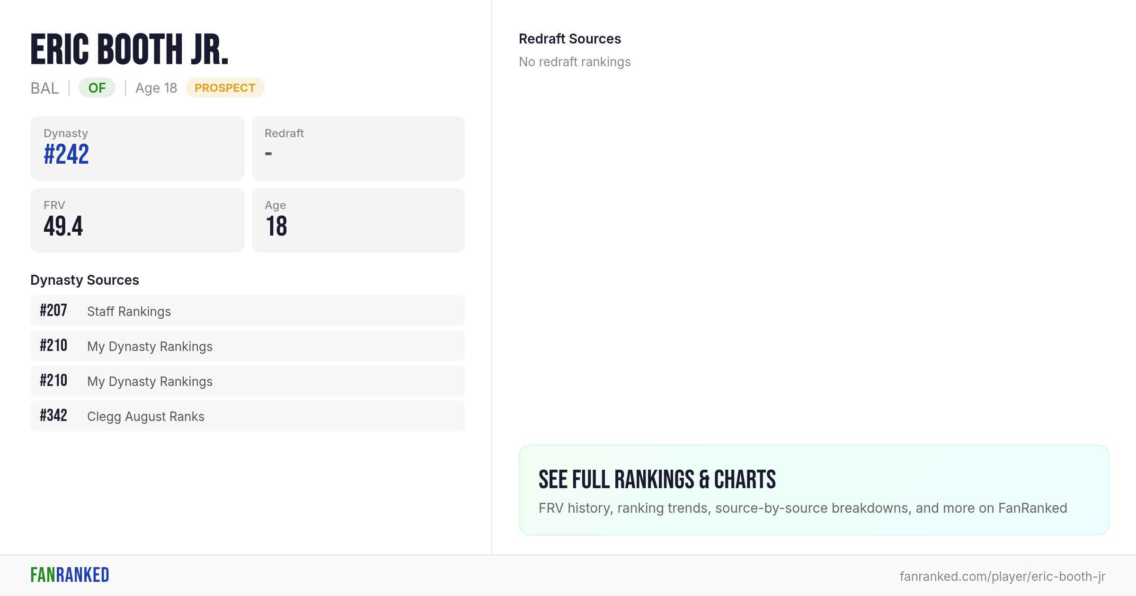Open the second My Dynasty Rankings row
This screenshot has height=596, width=1136.
(248, 381)
